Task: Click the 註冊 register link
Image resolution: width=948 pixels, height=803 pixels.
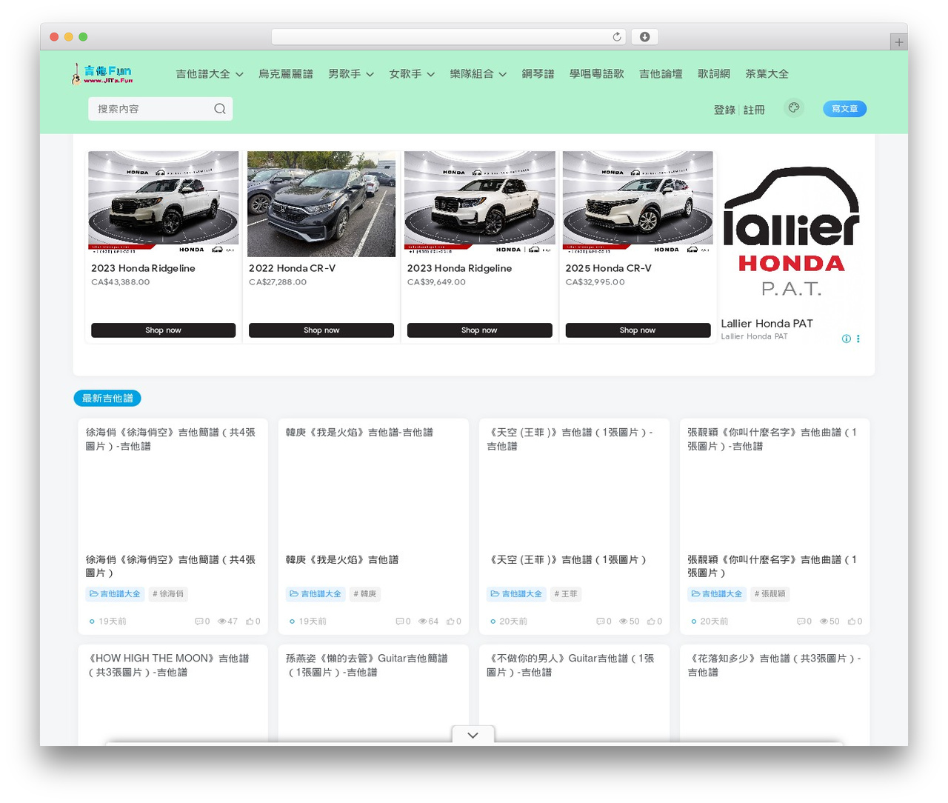Action: tap(754, 110)
